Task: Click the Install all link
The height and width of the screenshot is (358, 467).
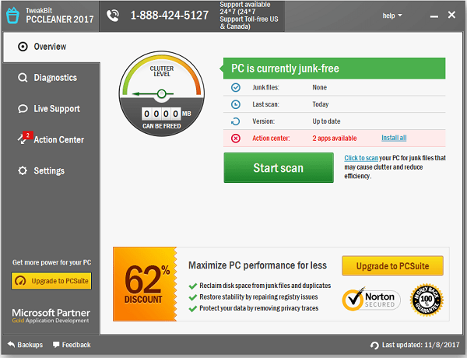Action: pos(394,138)
